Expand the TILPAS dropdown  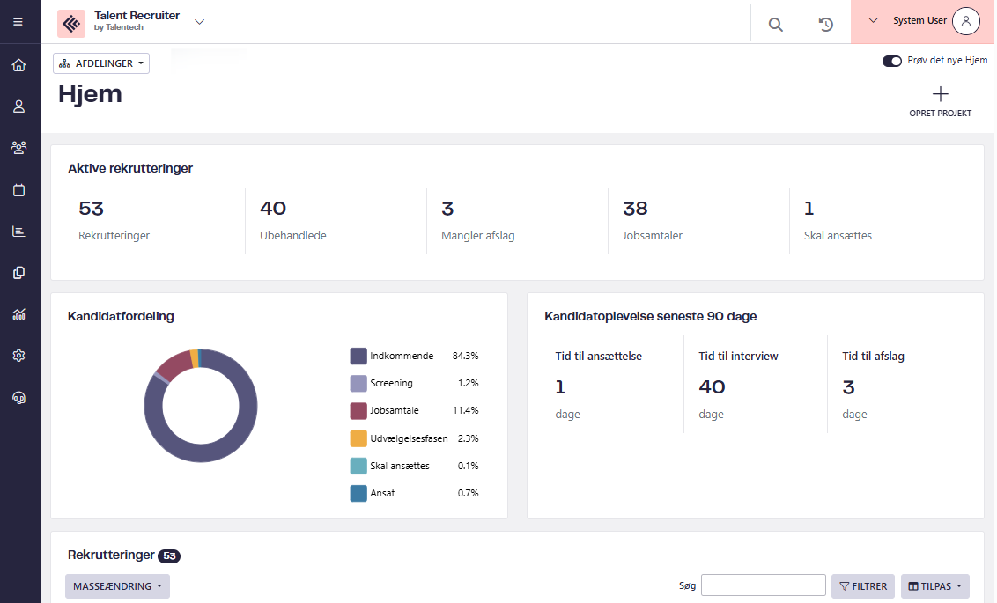pos(934,586)
